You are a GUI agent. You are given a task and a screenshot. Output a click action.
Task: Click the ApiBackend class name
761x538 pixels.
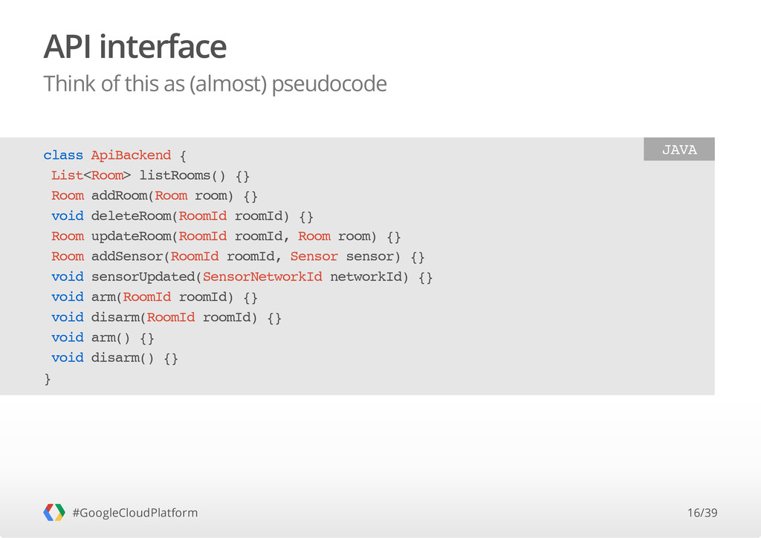(x=131, y=155)
